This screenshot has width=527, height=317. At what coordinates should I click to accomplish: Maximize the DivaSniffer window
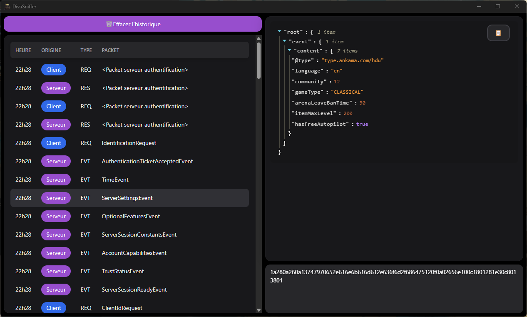coord(498,6)
